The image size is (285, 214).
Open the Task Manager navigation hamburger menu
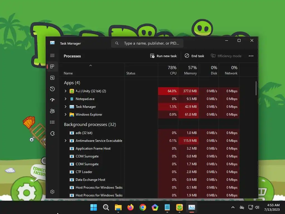point(52,55)
